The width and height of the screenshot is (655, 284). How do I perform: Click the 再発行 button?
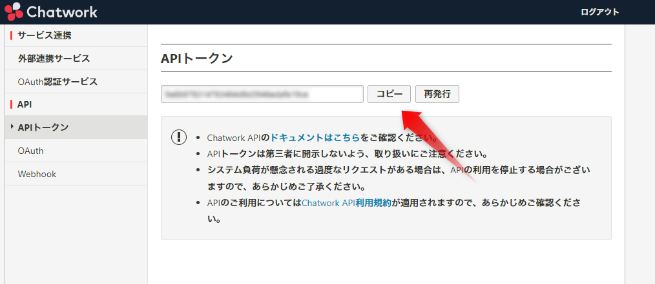[x=437, y=94]
